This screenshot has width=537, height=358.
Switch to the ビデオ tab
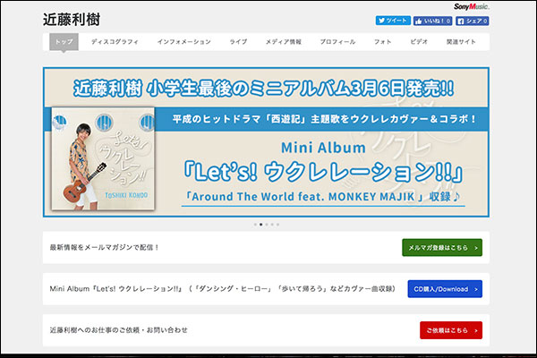(x=419, y=42)
